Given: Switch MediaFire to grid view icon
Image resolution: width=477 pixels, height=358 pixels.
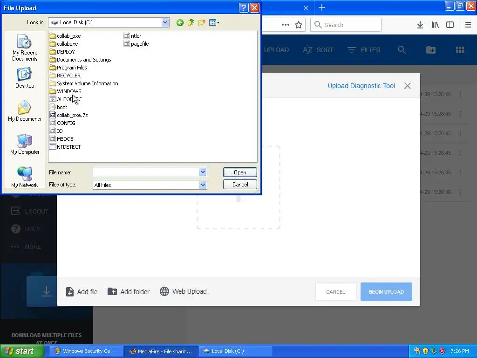Looking at the screenshot, I should pyautogui.click(x=460, y=50).
